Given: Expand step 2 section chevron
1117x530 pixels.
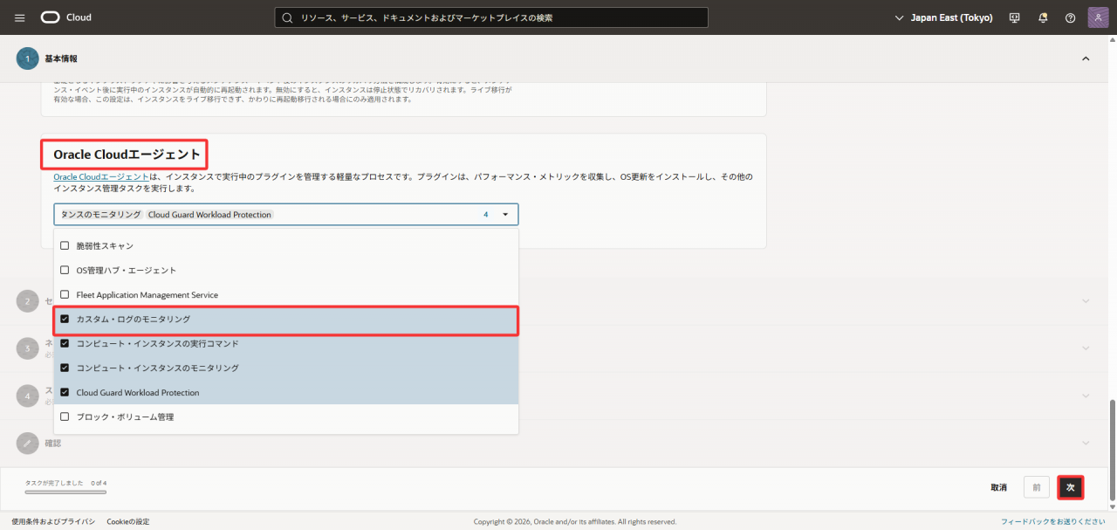Looking at the screenshot, I should click(1086, 301).
